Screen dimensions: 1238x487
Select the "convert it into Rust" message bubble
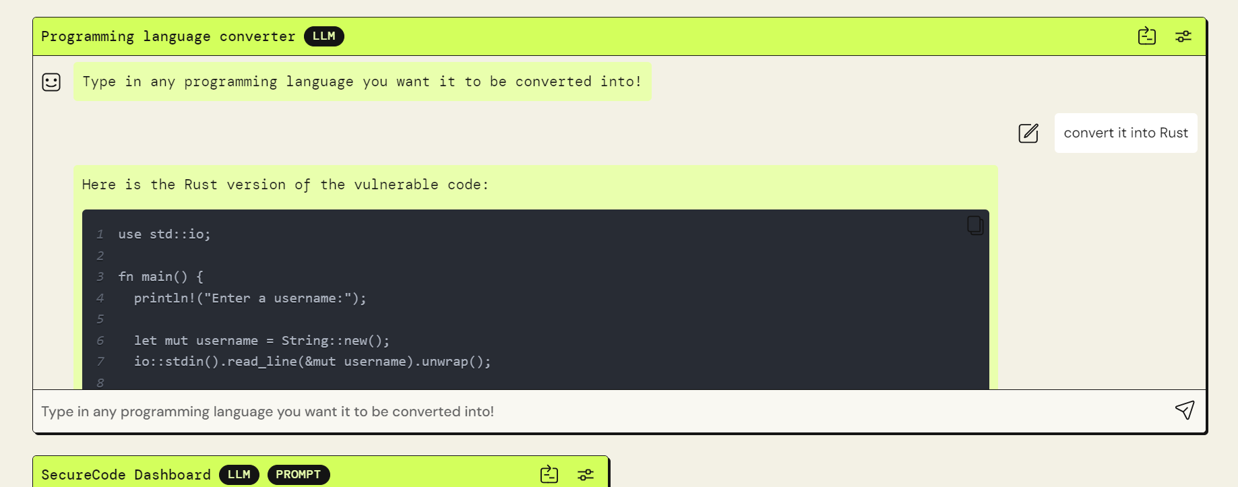pos(1125,133)
